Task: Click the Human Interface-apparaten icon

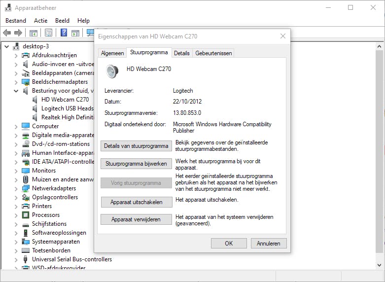Action: [x=26, y=153]
